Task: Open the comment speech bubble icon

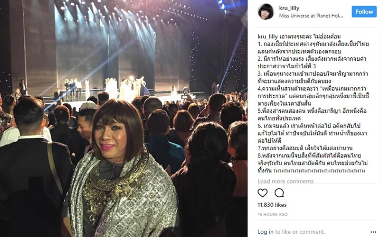Action: click(x=279, y=193)
